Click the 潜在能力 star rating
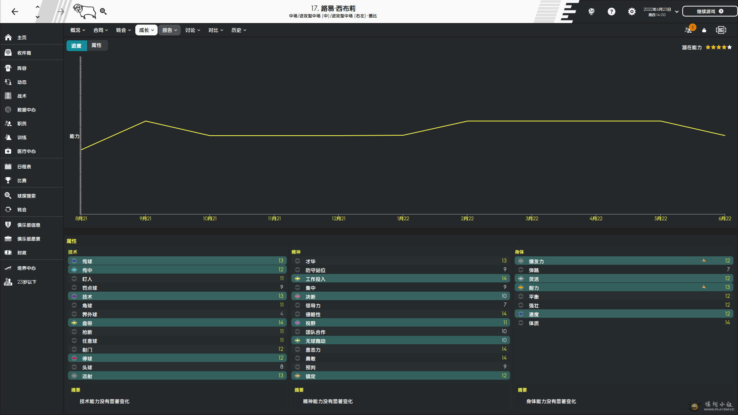738x415 pixels. coord(718,47)
